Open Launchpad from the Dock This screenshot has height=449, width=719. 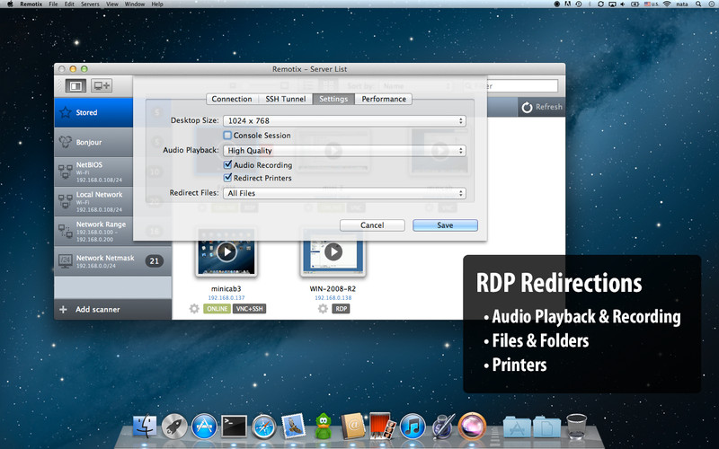pos(174,426)
